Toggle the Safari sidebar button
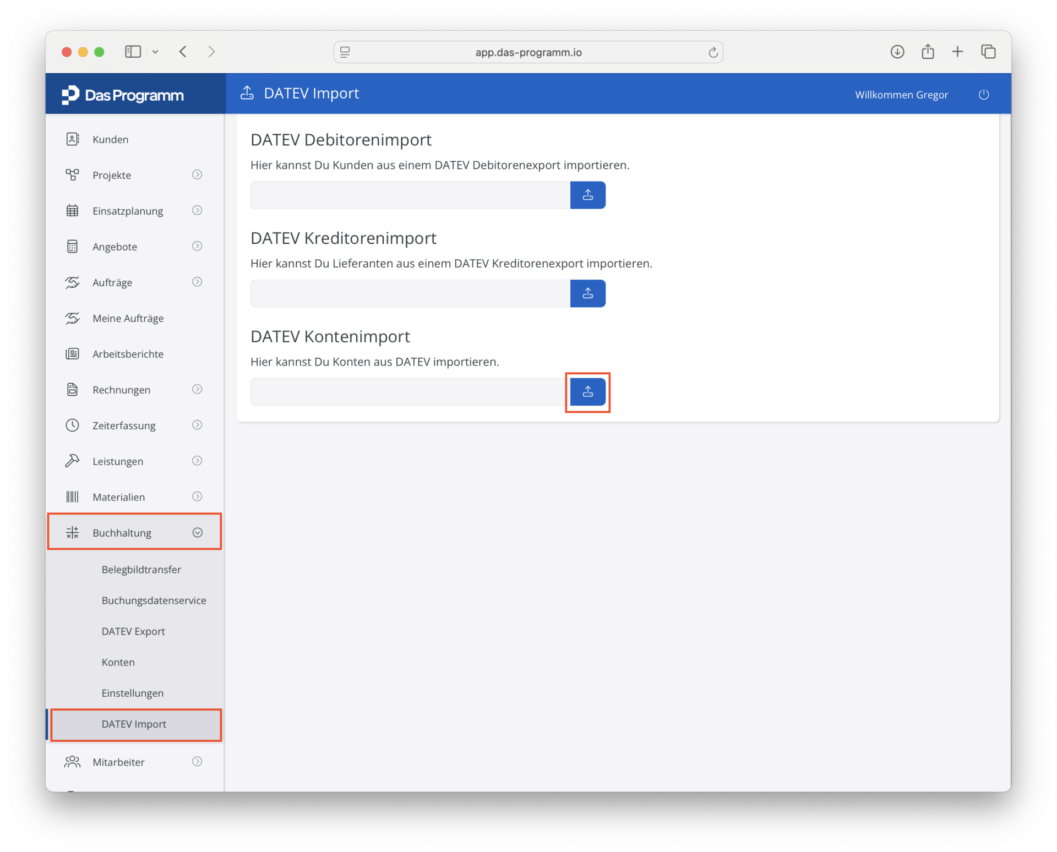The width and height of the screenshot is (1057, 852). tap(133, 52)
